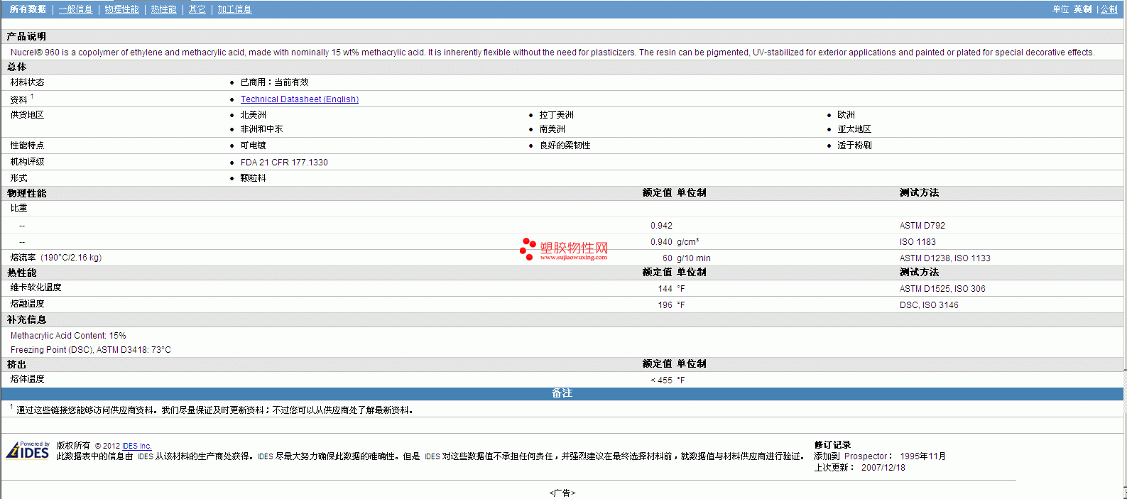The width and height of the screenshot is (1127, 499).
Task: Select the DSC, ISO 3146 test method
Action: pyautogui.click(x=929, y=305)
